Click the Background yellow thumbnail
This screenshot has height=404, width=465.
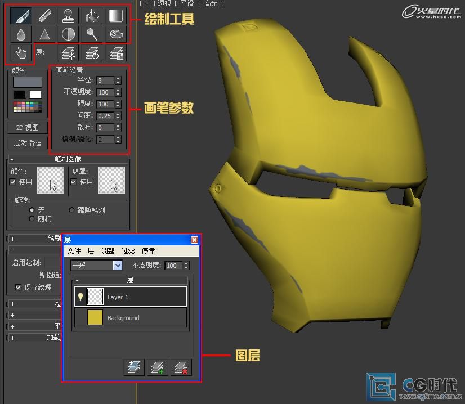tap(95, 317)
